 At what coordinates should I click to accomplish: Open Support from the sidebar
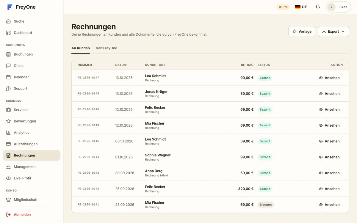32,89
